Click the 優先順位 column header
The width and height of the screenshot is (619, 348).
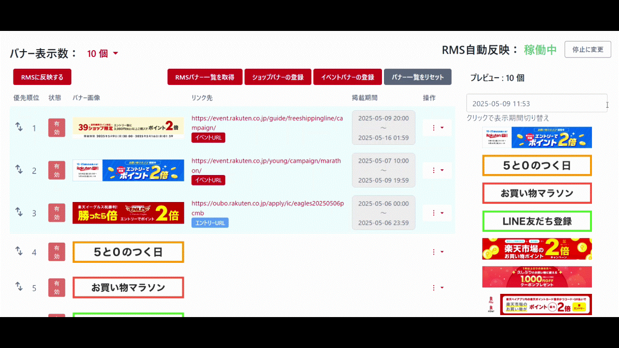point(26,98)
